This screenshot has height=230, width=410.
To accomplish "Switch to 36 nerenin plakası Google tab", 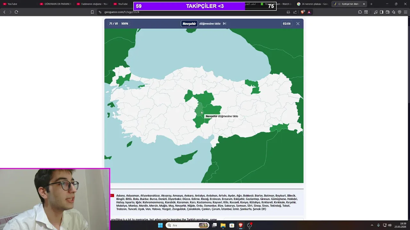I will 313,4.
